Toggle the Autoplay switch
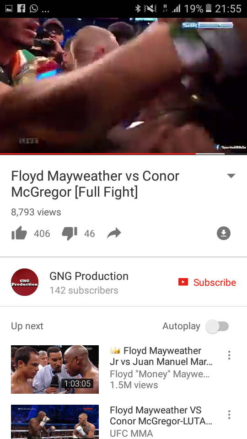 (217, 326)
